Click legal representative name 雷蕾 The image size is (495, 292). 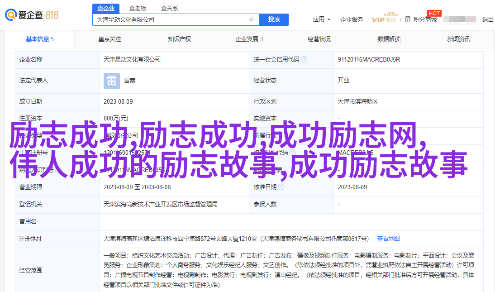[x=129, y=81]
